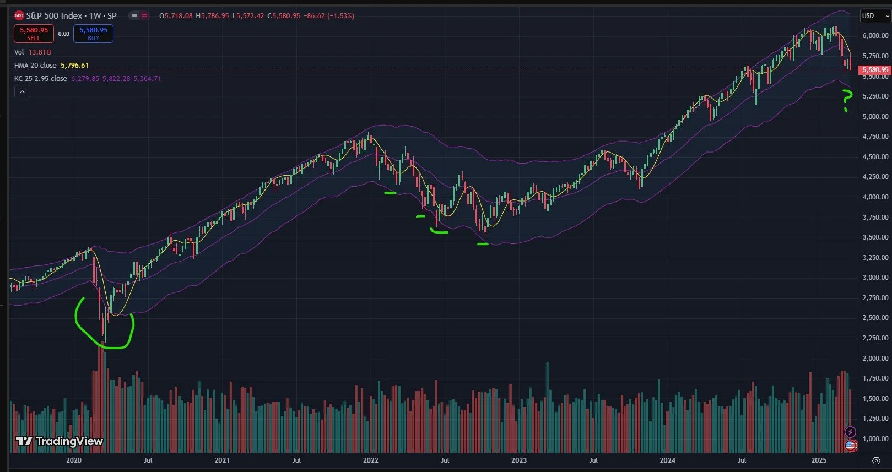This screenshot has height=472, width=892.
Task: Click the 2021 label on the time axis
Action: (222, 460)
